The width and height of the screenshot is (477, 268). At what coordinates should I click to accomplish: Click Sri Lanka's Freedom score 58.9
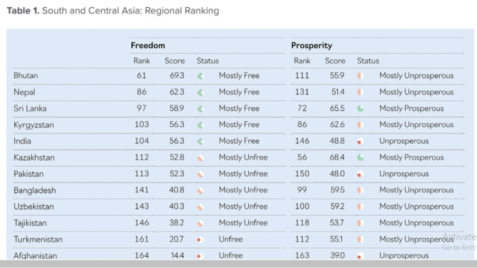pyautogui.click(x=176, y=108)
